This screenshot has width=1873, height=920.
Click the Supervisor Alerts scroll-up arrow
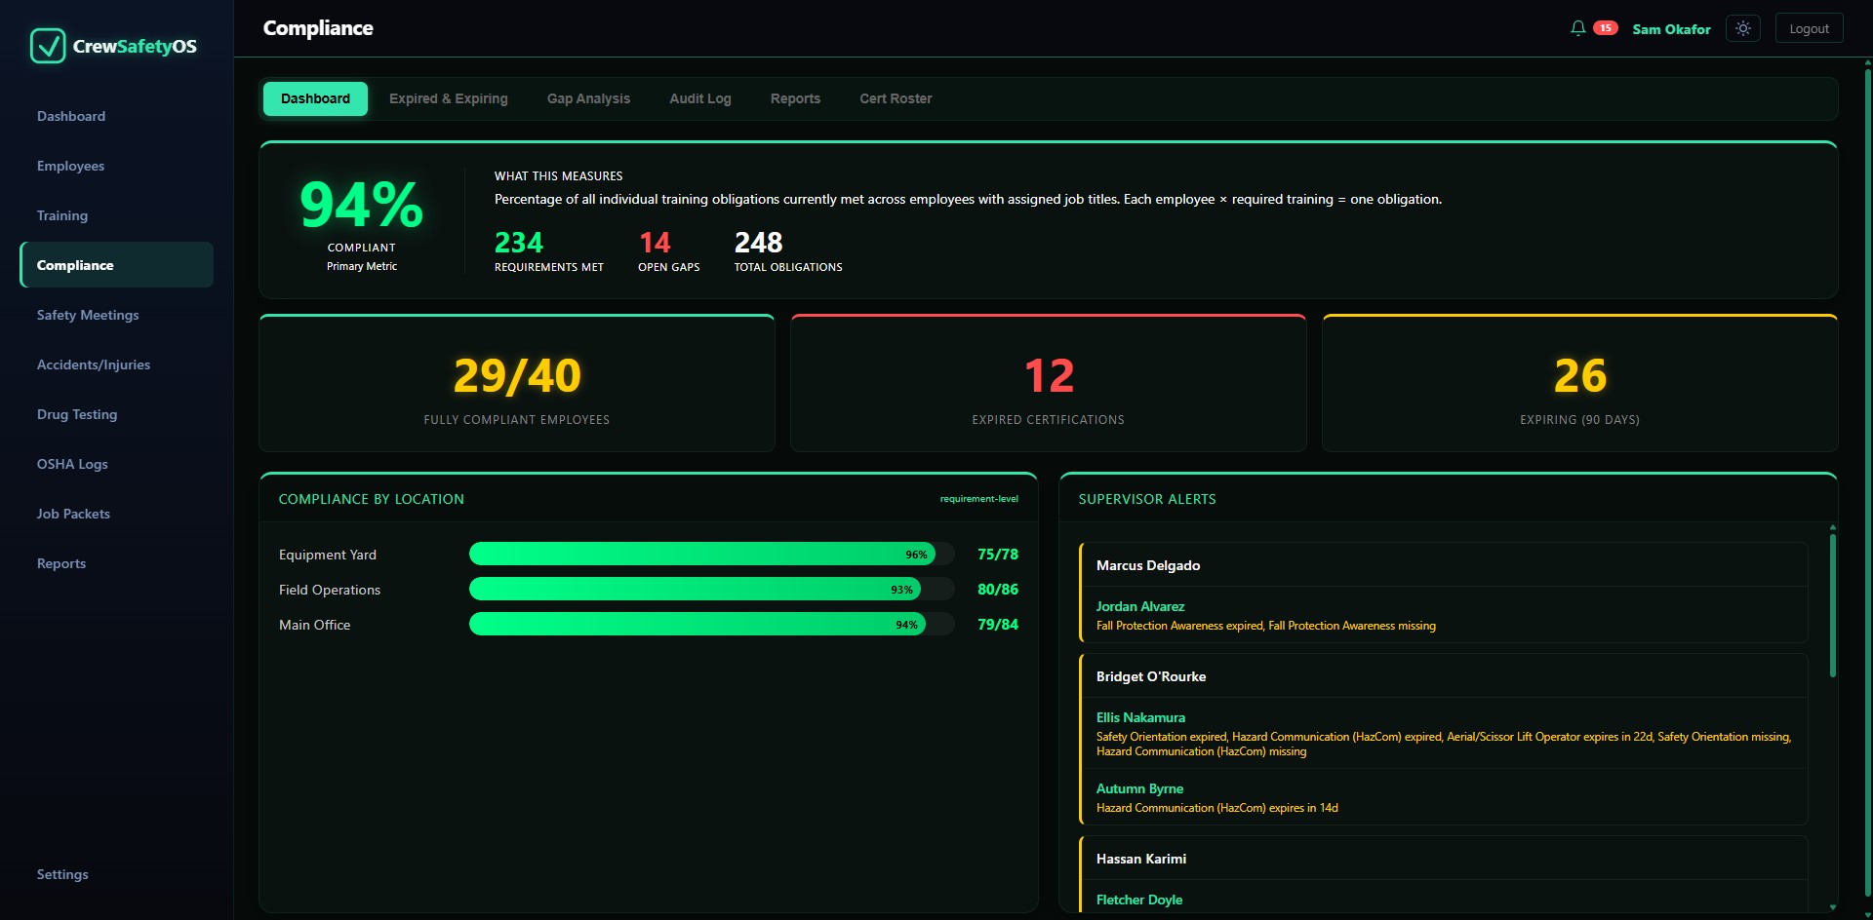[1833, 527]
